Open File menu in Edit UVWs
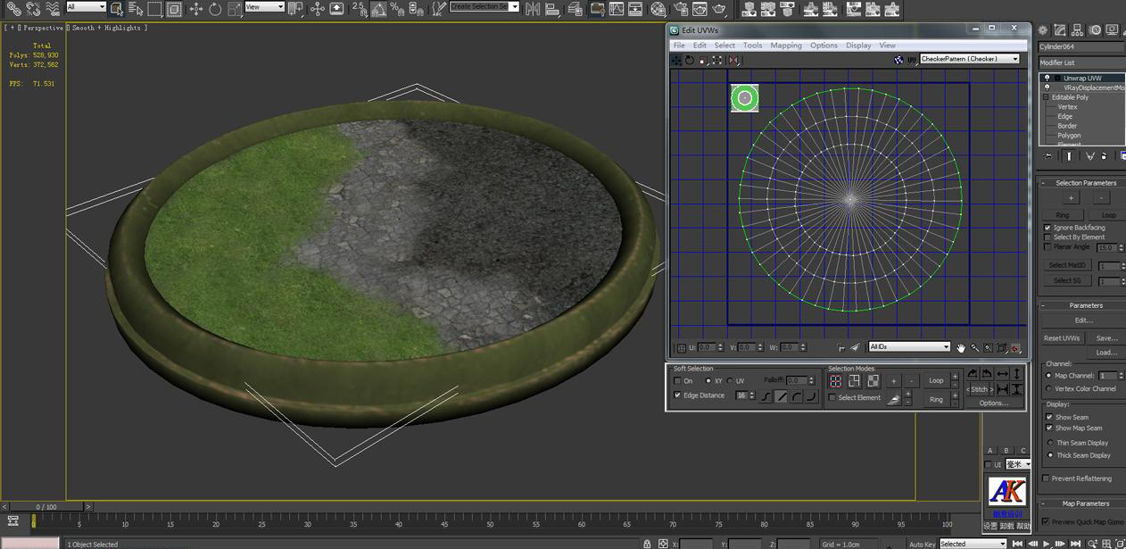The width and height of the screenshot is (1126, 549). point(679,46)
